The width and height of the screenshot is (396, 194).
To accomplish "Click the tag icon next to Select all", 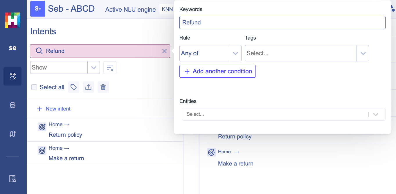I will pyautogui.click(x=73, y=87).
